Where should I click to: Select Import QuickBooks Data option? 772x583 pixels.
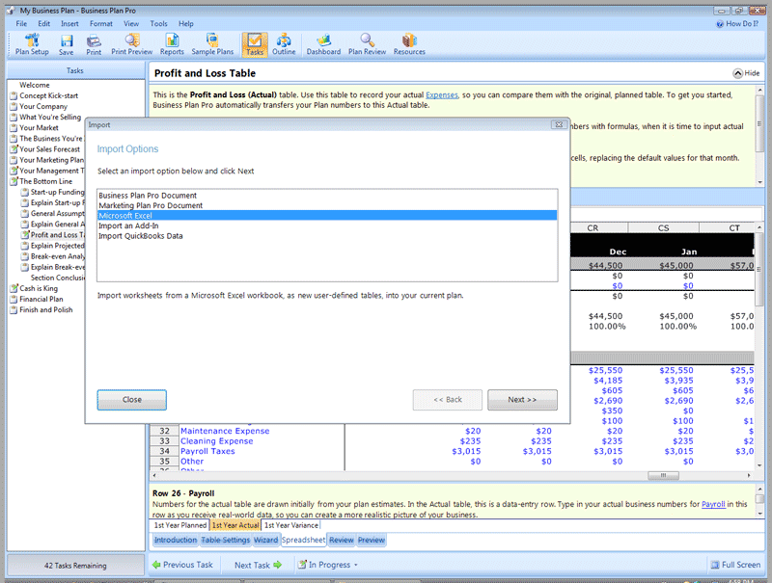coord(141,236)
